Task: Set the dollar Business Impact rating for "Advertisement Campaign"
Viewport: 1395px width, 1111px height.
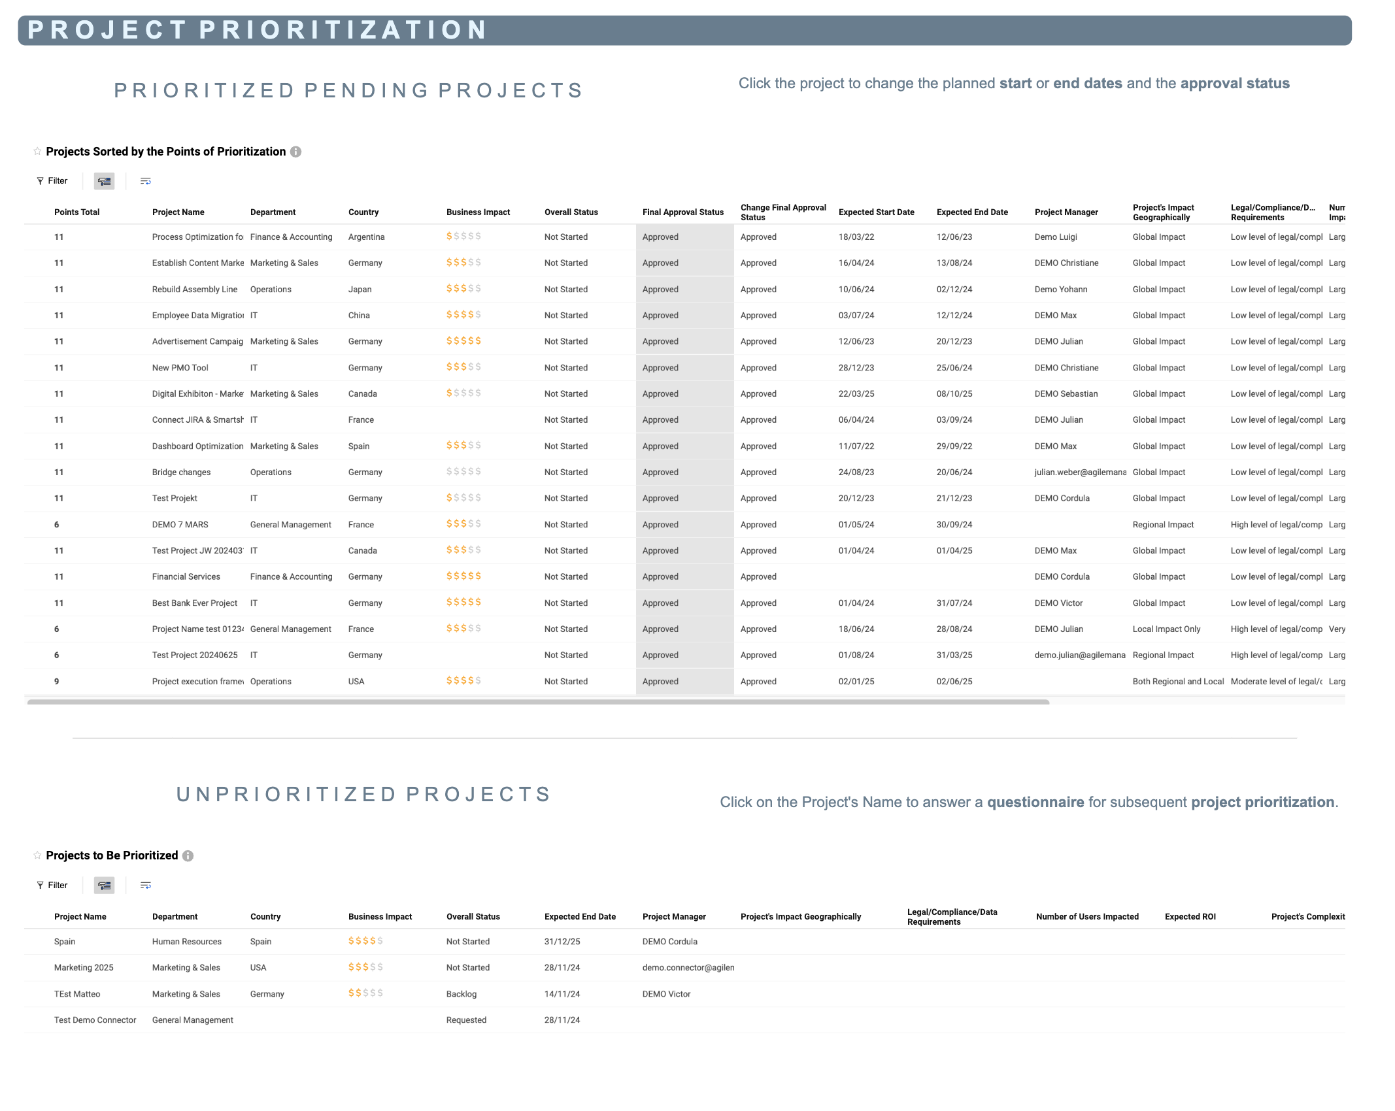Action: [x=463, y=341]
